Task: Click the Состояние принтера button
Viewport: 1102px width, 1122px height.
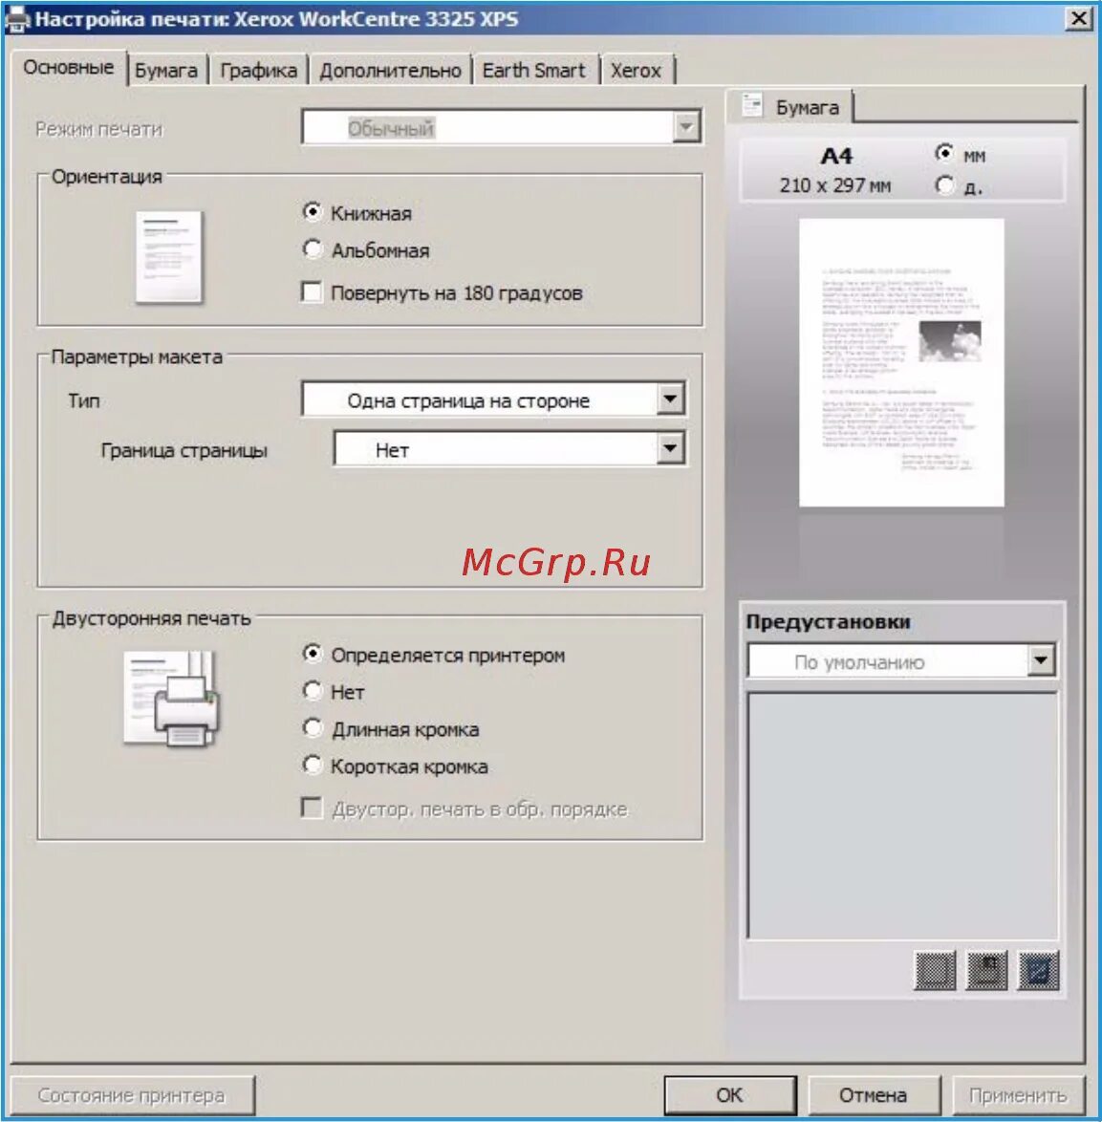Action: click(x=132, y=1095)
